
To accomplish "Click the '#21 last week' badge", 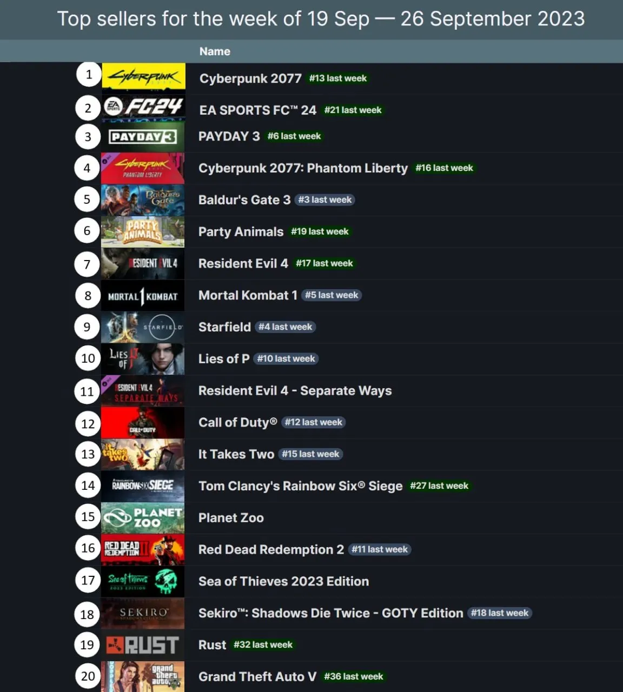I will [353, 110].
